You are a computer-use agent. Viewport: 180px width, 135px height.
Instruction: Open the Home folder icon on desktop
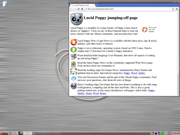[4, 5]
